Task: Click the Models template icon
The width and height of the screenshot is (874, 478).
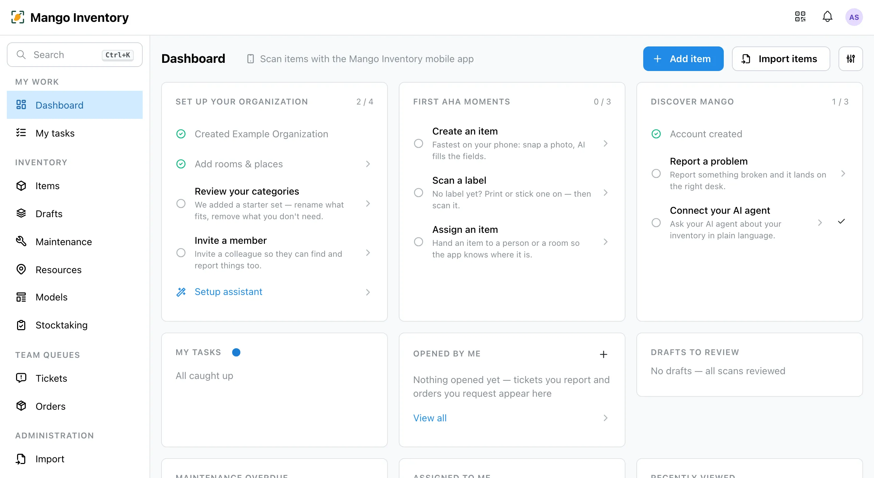Action: (21, 297)
